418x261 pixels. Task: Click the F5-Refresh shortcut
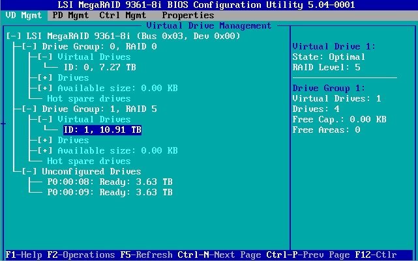[x=146, y=255]
